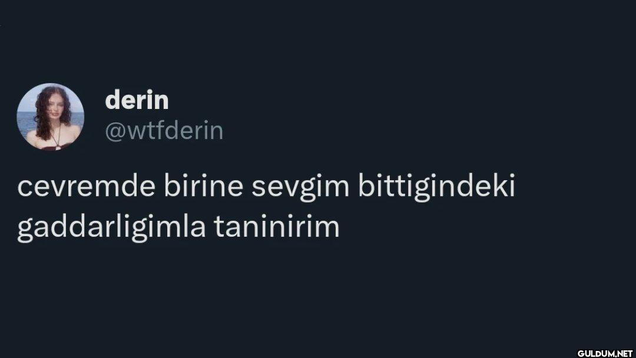Open derin's circular profile picture
The height and width of the screenshot is (358, 636).
pos(50,117)
